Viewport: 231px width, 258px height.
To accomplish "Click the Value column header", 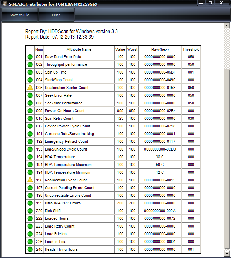I will [120, 49].
